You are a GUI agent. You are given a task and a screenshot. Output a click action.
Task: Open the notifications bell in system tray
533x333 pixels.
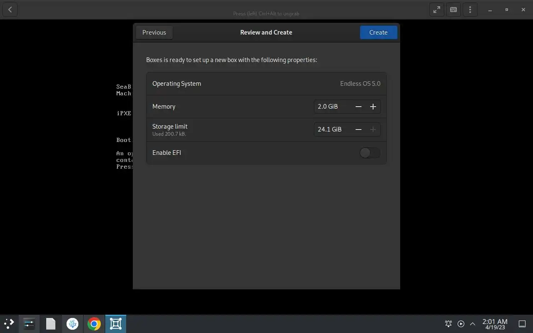coord(448,323)
